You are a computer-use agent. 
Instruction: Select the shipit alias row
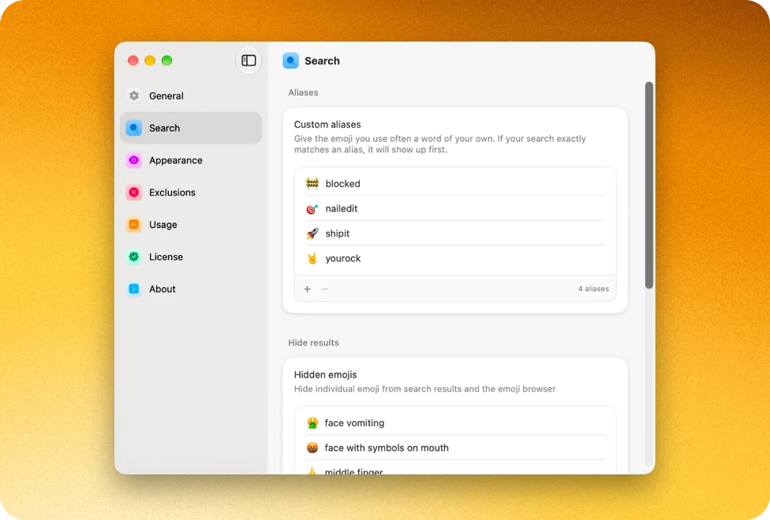click(x=455, y=234)
